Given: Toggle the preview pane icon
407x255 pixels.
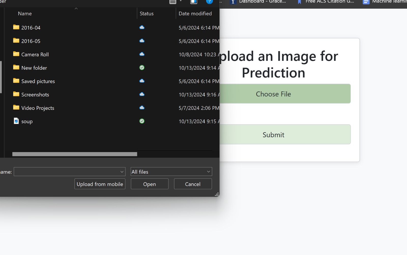Looking at the screenshot, I should (x=194, y=2).
